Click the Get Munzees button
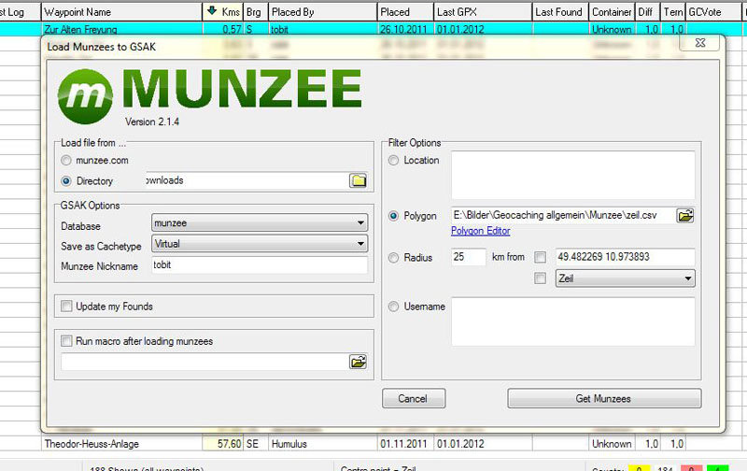This screenshot has height=471, width=747. 604,398
